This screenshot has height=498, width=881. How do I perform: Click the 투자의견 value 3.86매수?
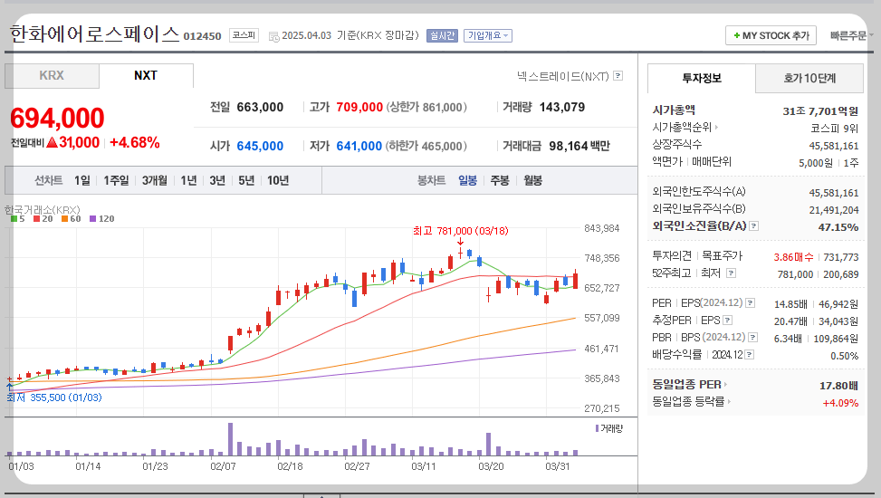coord(793,257)
